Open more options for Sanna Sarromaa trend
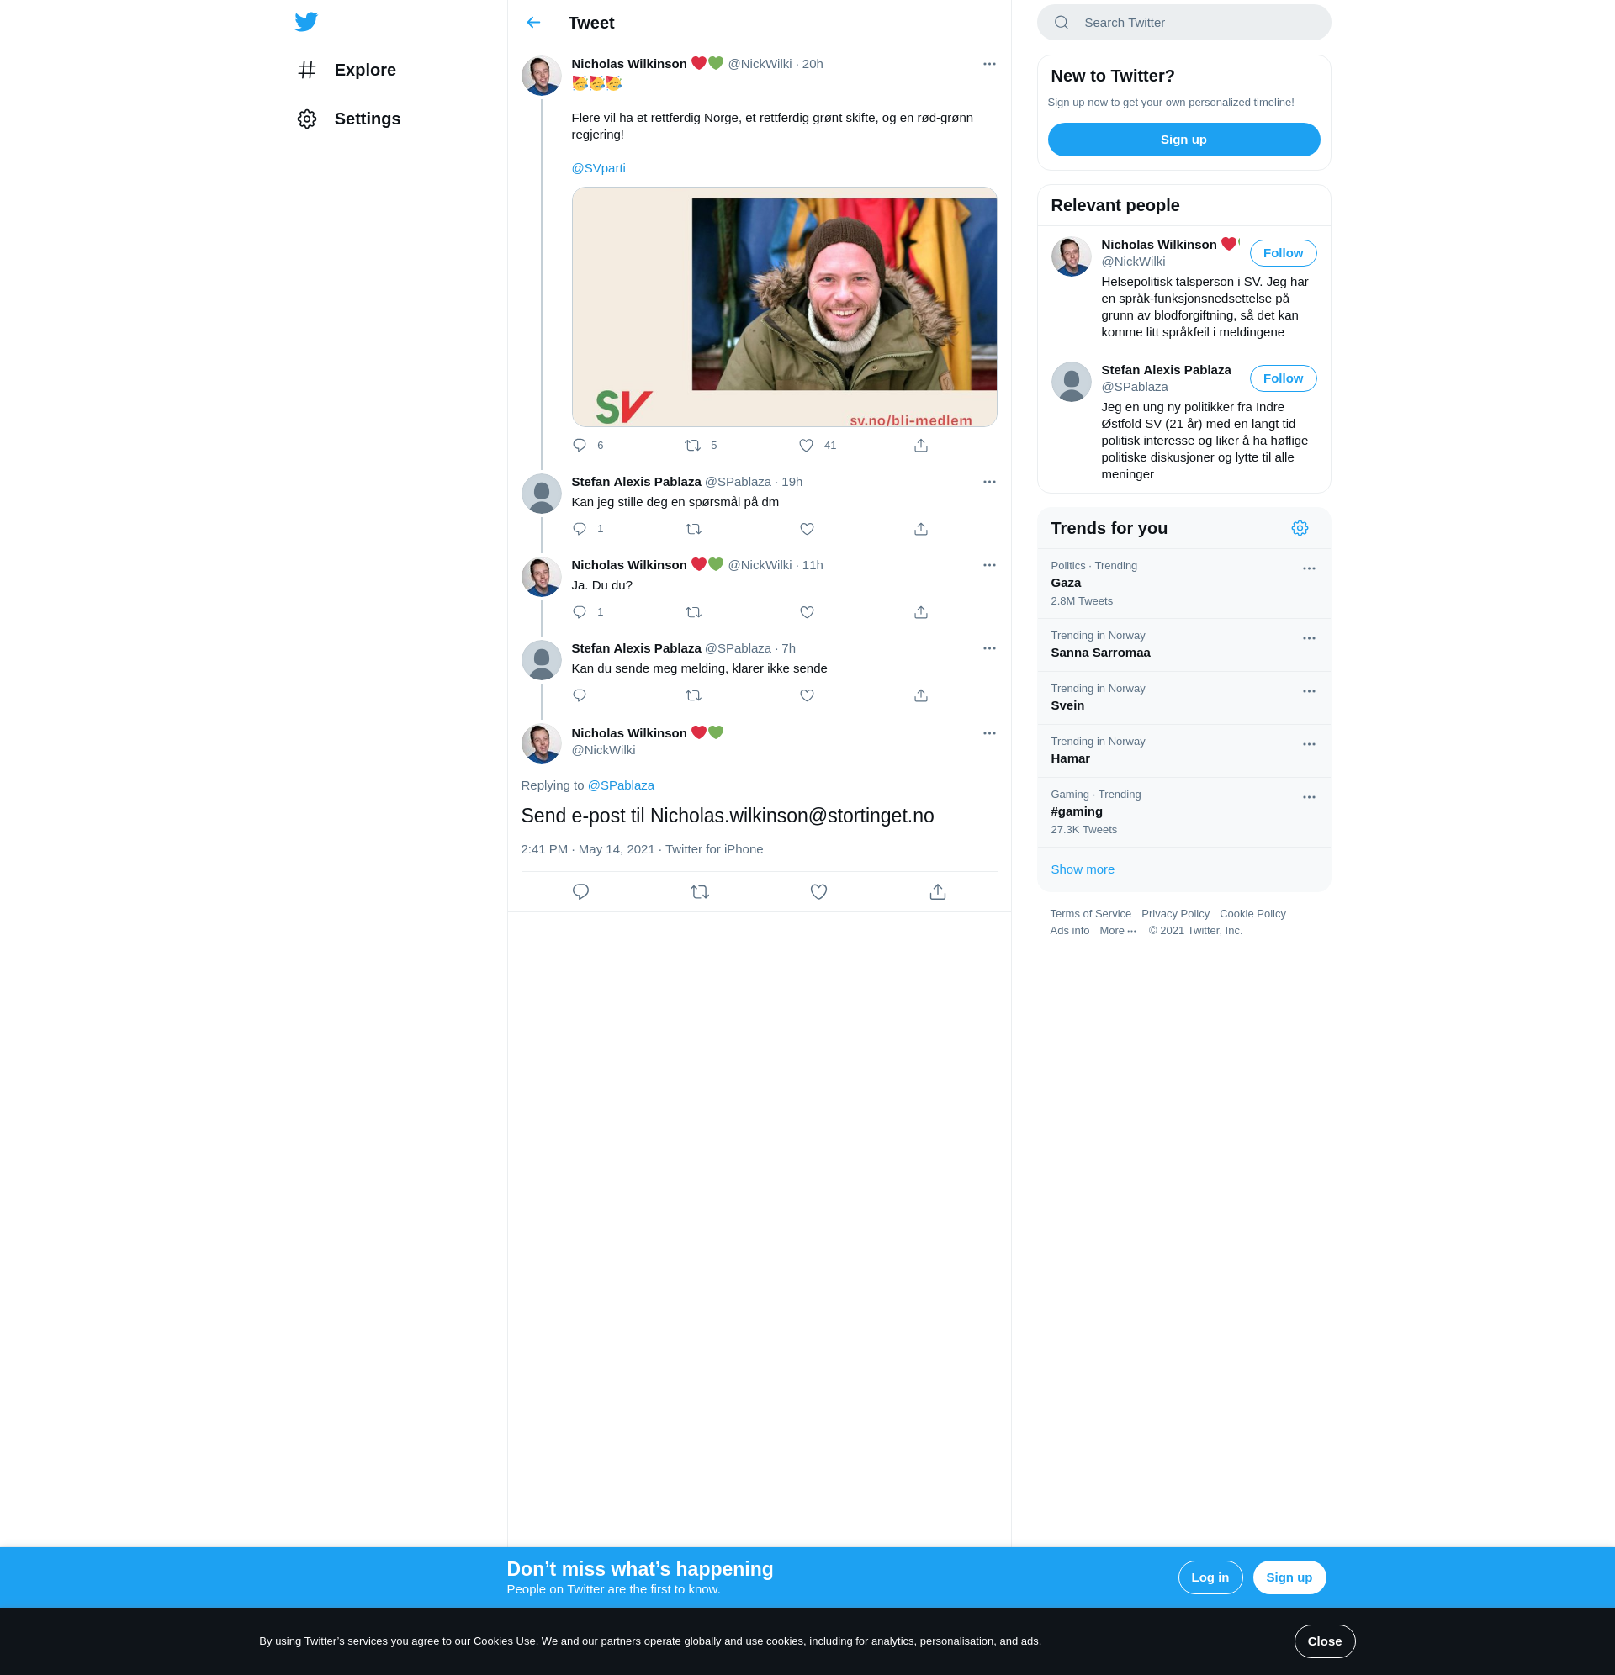The image size is (1615, 1675). (1309, 638)
